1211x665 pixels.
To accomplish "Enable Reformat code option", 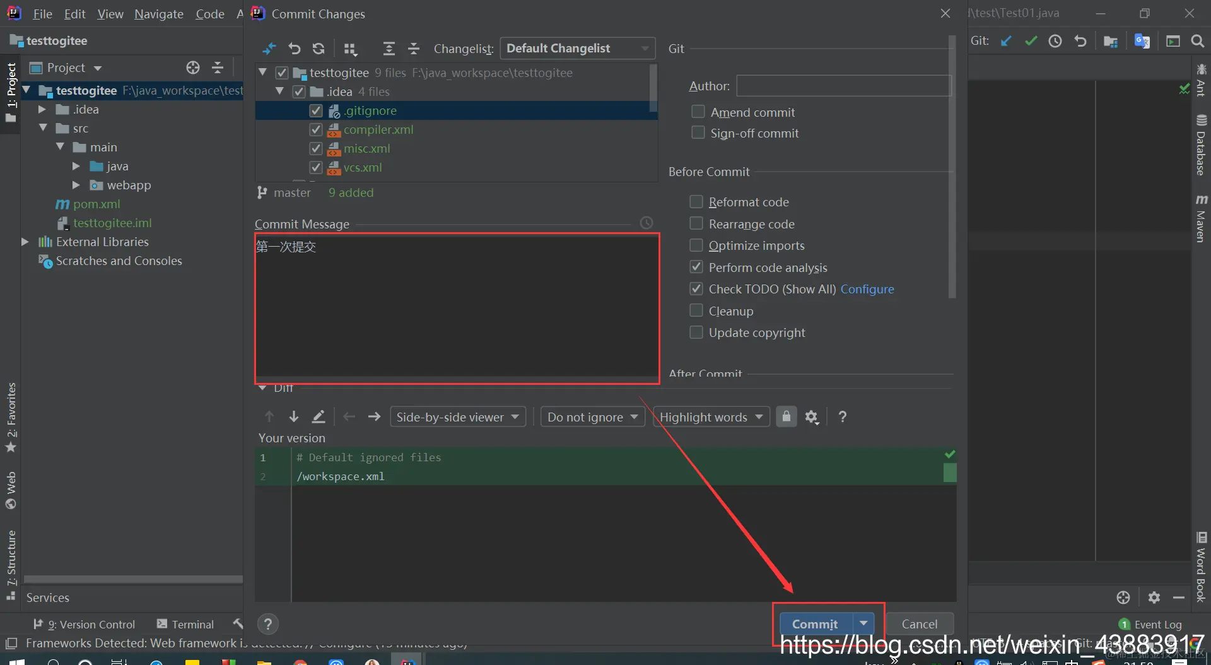I will click(696, 201).
